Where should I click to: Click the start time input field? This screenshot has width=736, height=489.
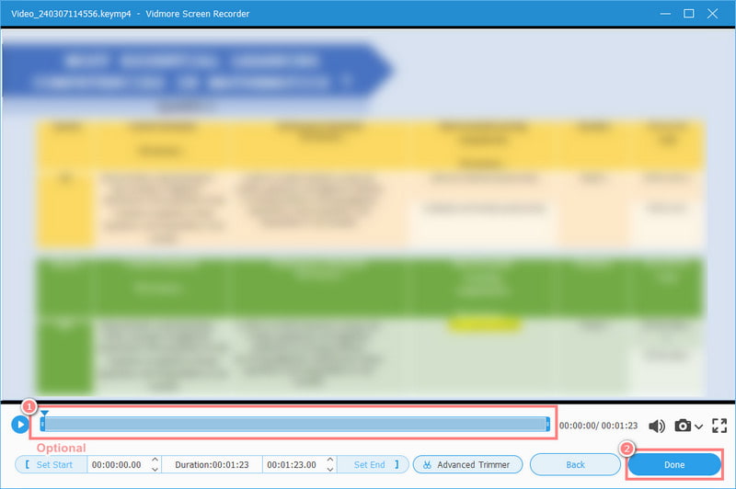(x=118, y=465)
